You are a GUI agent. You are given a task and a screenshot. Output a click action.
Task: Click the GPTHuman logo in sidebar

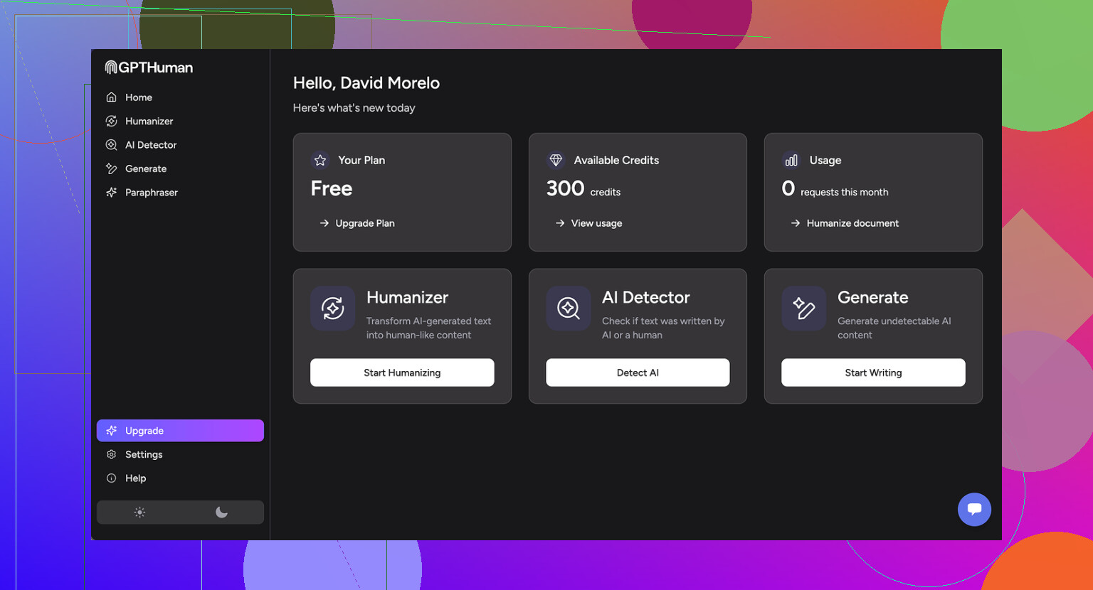tap(149, 68)
